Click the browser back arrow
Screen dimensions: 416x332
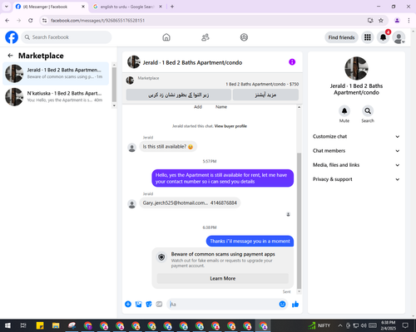(7, 21)
